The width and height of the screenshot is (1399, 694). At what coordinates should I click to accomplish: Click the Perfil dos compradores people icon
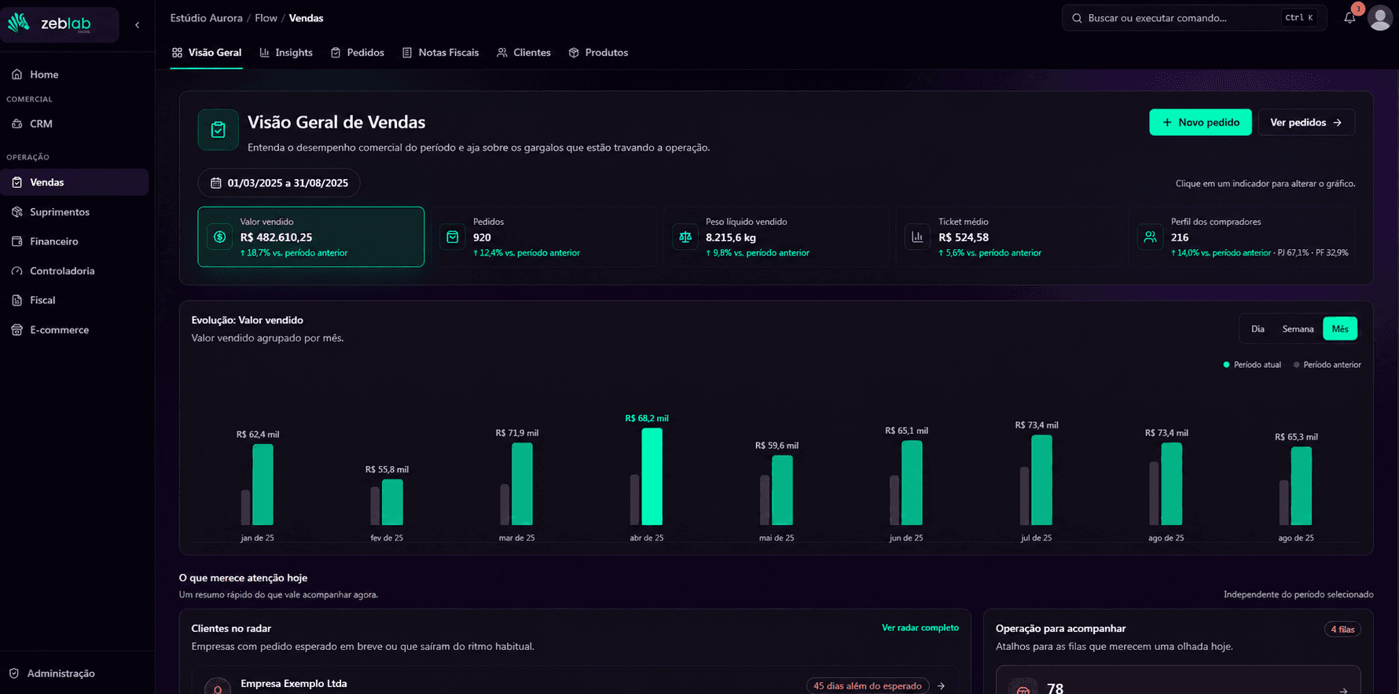[1150, 237]
